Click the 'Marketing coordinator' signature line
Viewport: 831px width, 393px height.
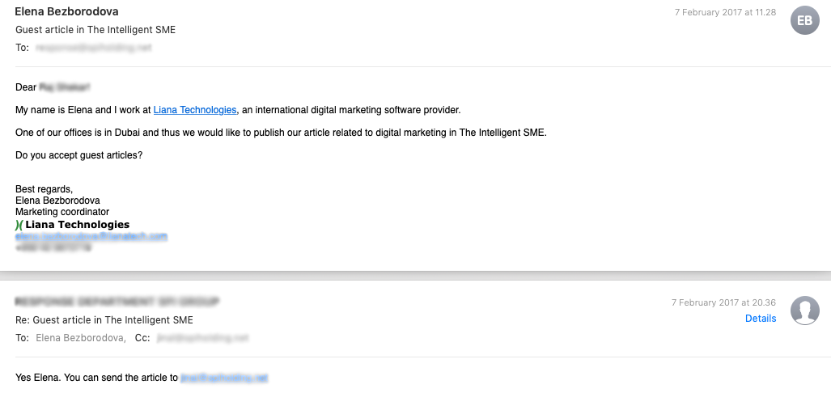pos(62,212)
